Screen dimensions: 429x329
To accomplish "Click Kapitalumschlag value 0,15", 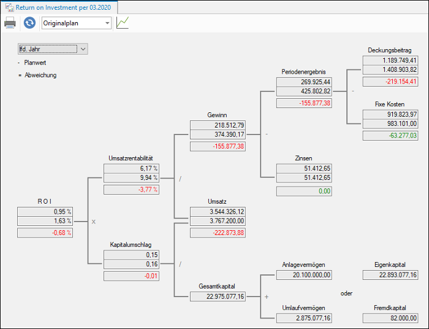I will (131, 255).
